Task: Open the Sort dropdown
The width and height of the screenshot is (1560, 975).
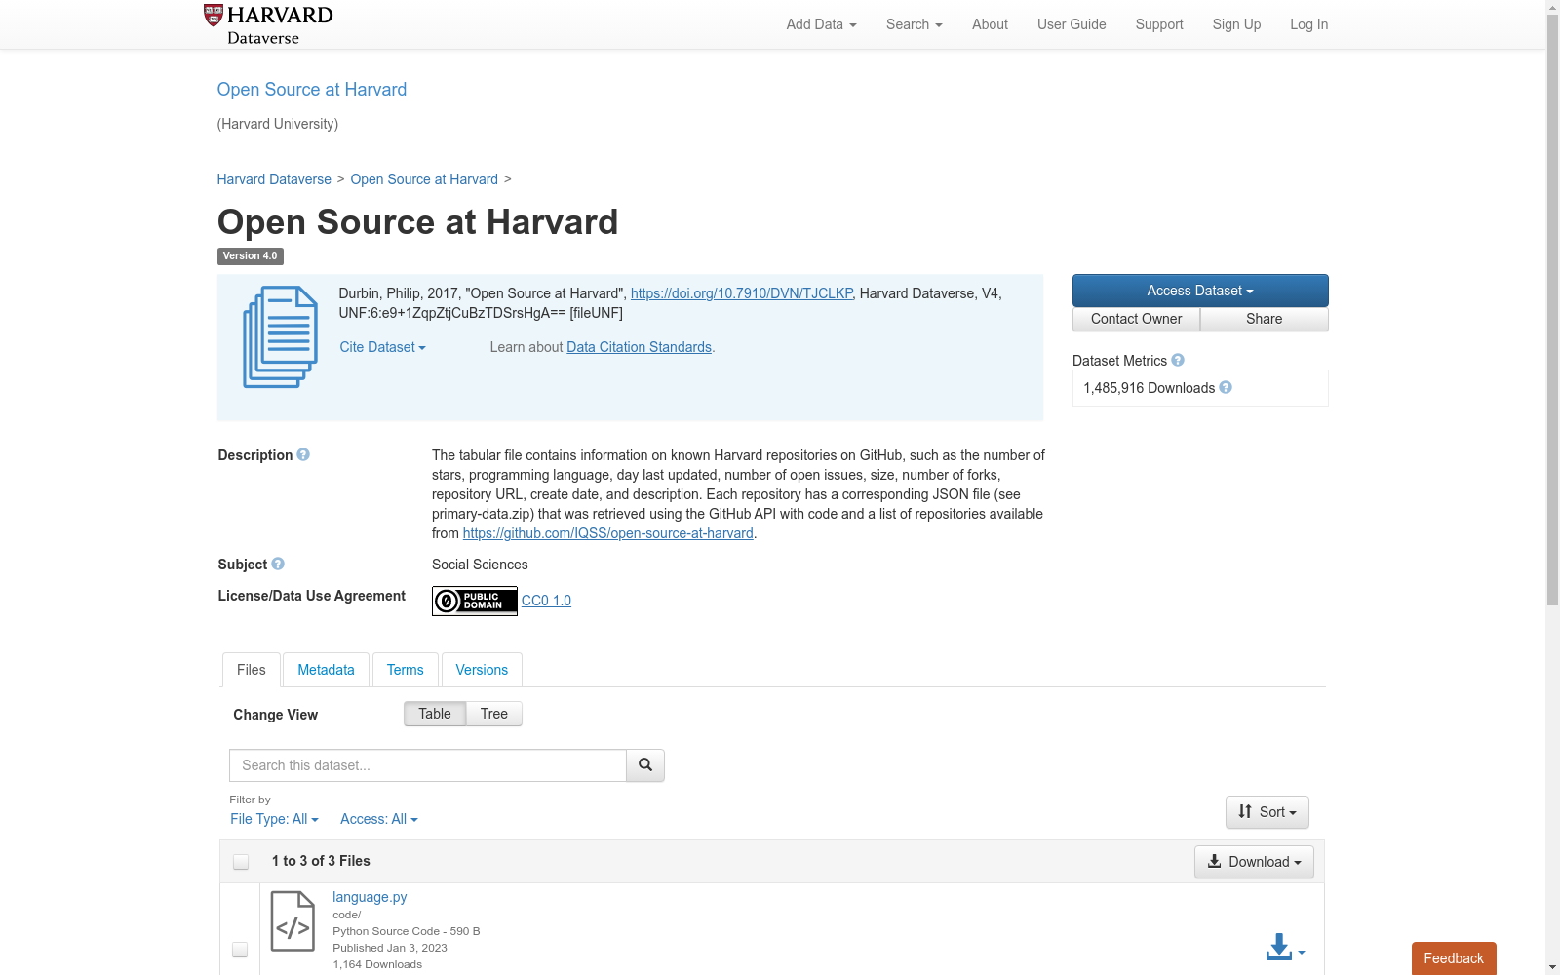Action: 1267,812
